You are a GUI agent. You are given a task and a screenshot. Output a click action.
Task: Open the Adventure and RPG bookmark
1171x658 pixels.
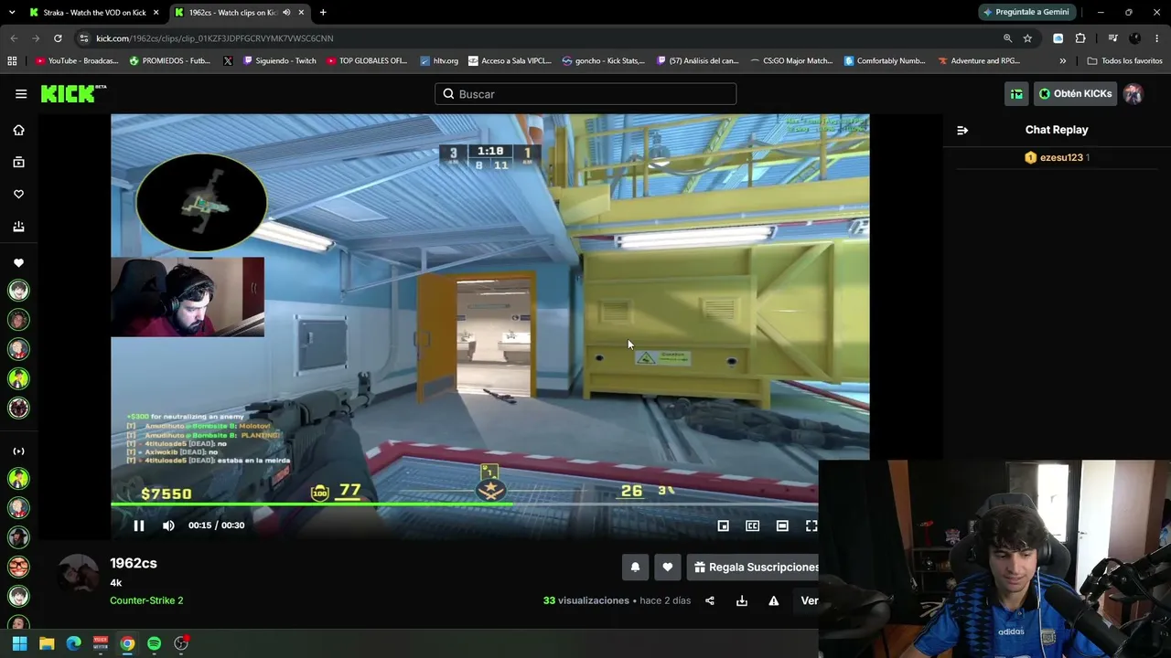[x=978, y=61]
